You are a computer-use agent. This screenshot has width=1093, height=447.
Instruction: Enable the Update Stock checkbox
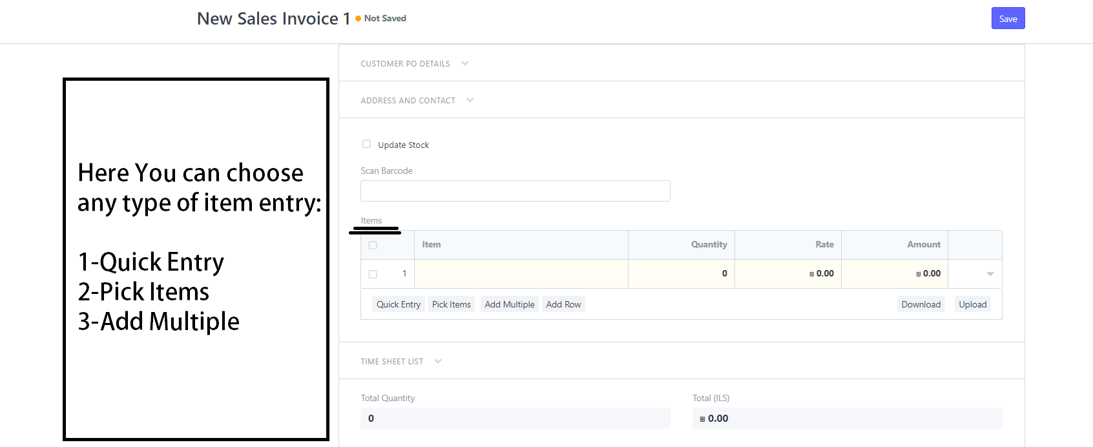coord(366,144)
